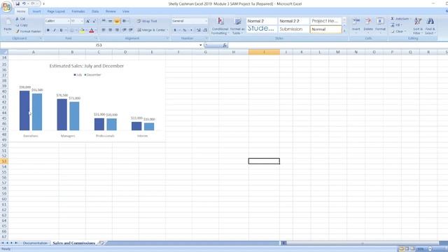Save the workbook from Quick Access toolbar
This screenshot has width=448, height=252.
(x=17, y=3)
